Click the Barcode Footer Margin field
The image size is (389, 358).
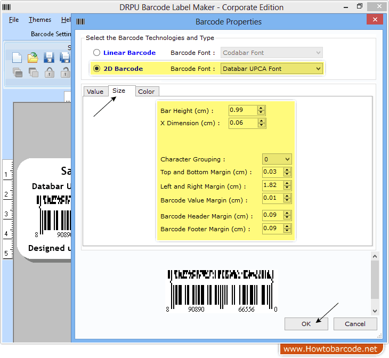coord(273,229)
